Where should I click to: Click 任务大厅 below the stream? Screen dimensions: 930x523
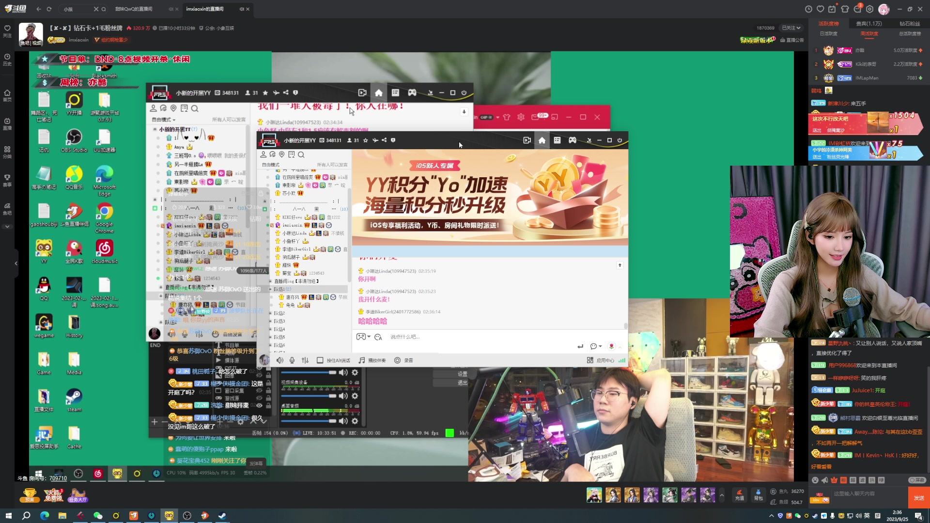[77, 495]
